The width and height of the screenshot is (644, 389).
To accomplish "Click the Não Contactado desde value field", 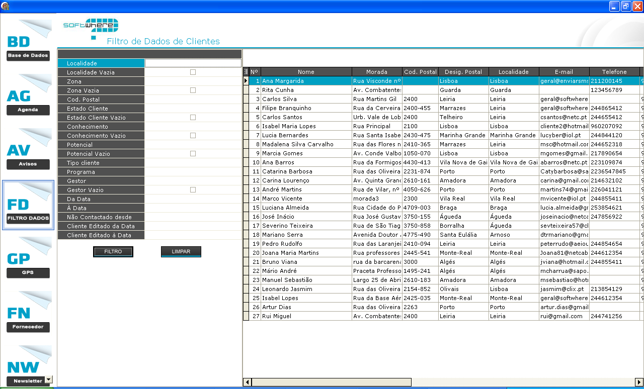I will point(193,217).
